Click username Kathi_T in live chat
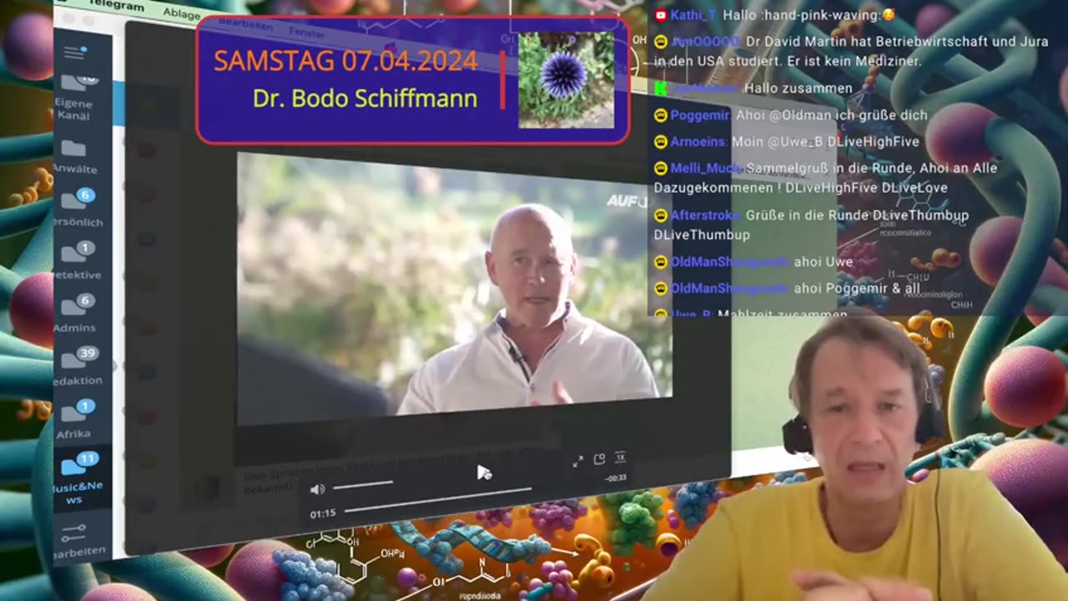The height and width of the screenshot is (601, 1068). pyautogui.click(x=693, y=15)
